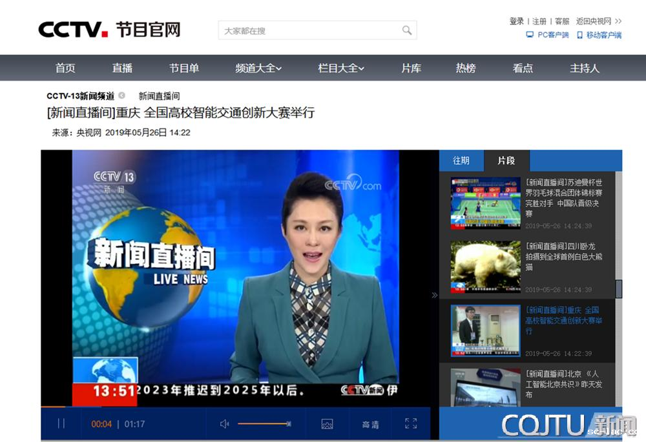Toggle 高清 video quality setting

click(370, 425)
